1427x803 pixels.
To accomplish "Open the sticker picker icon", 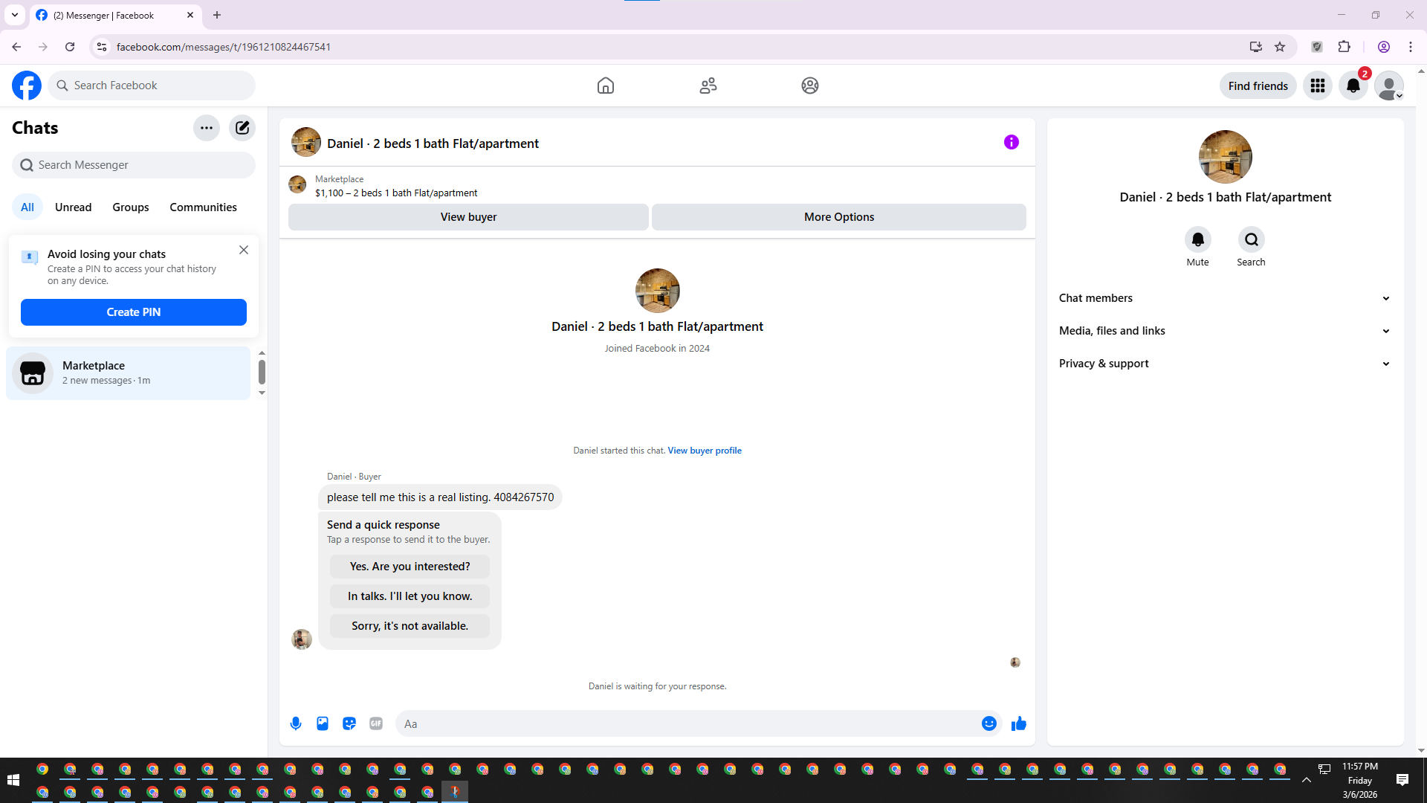I will point(349,723).
